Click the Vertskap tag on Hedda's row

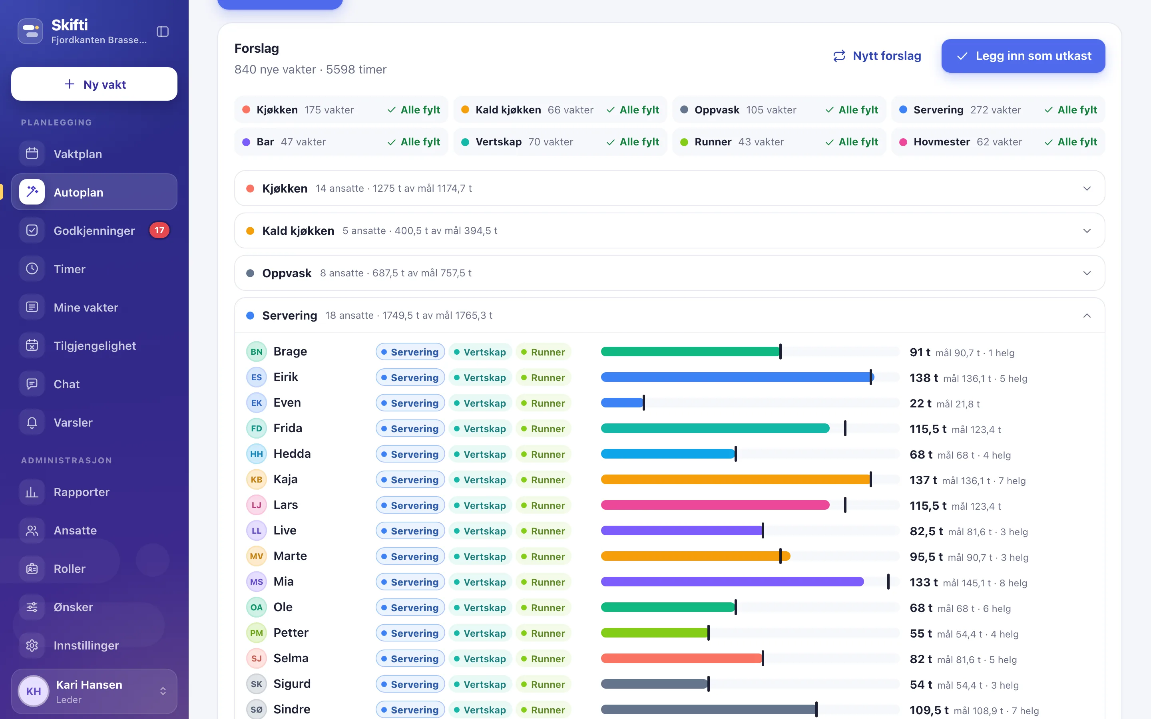click(x=480, y=454)
